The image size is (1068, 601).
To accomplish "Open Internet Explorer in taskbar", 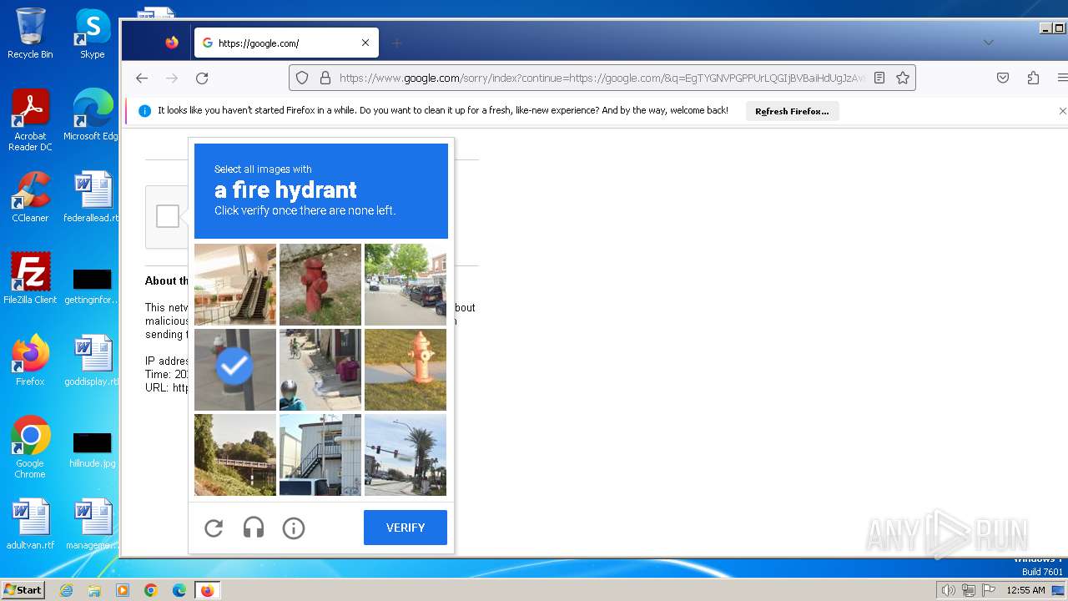I will click(x=67, y=590).
